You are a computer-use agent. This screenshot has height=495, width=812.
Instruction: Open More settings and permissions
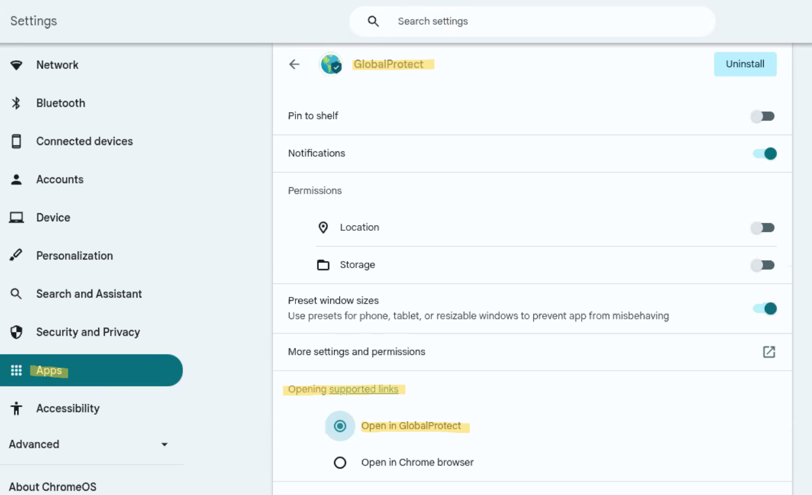356,352
